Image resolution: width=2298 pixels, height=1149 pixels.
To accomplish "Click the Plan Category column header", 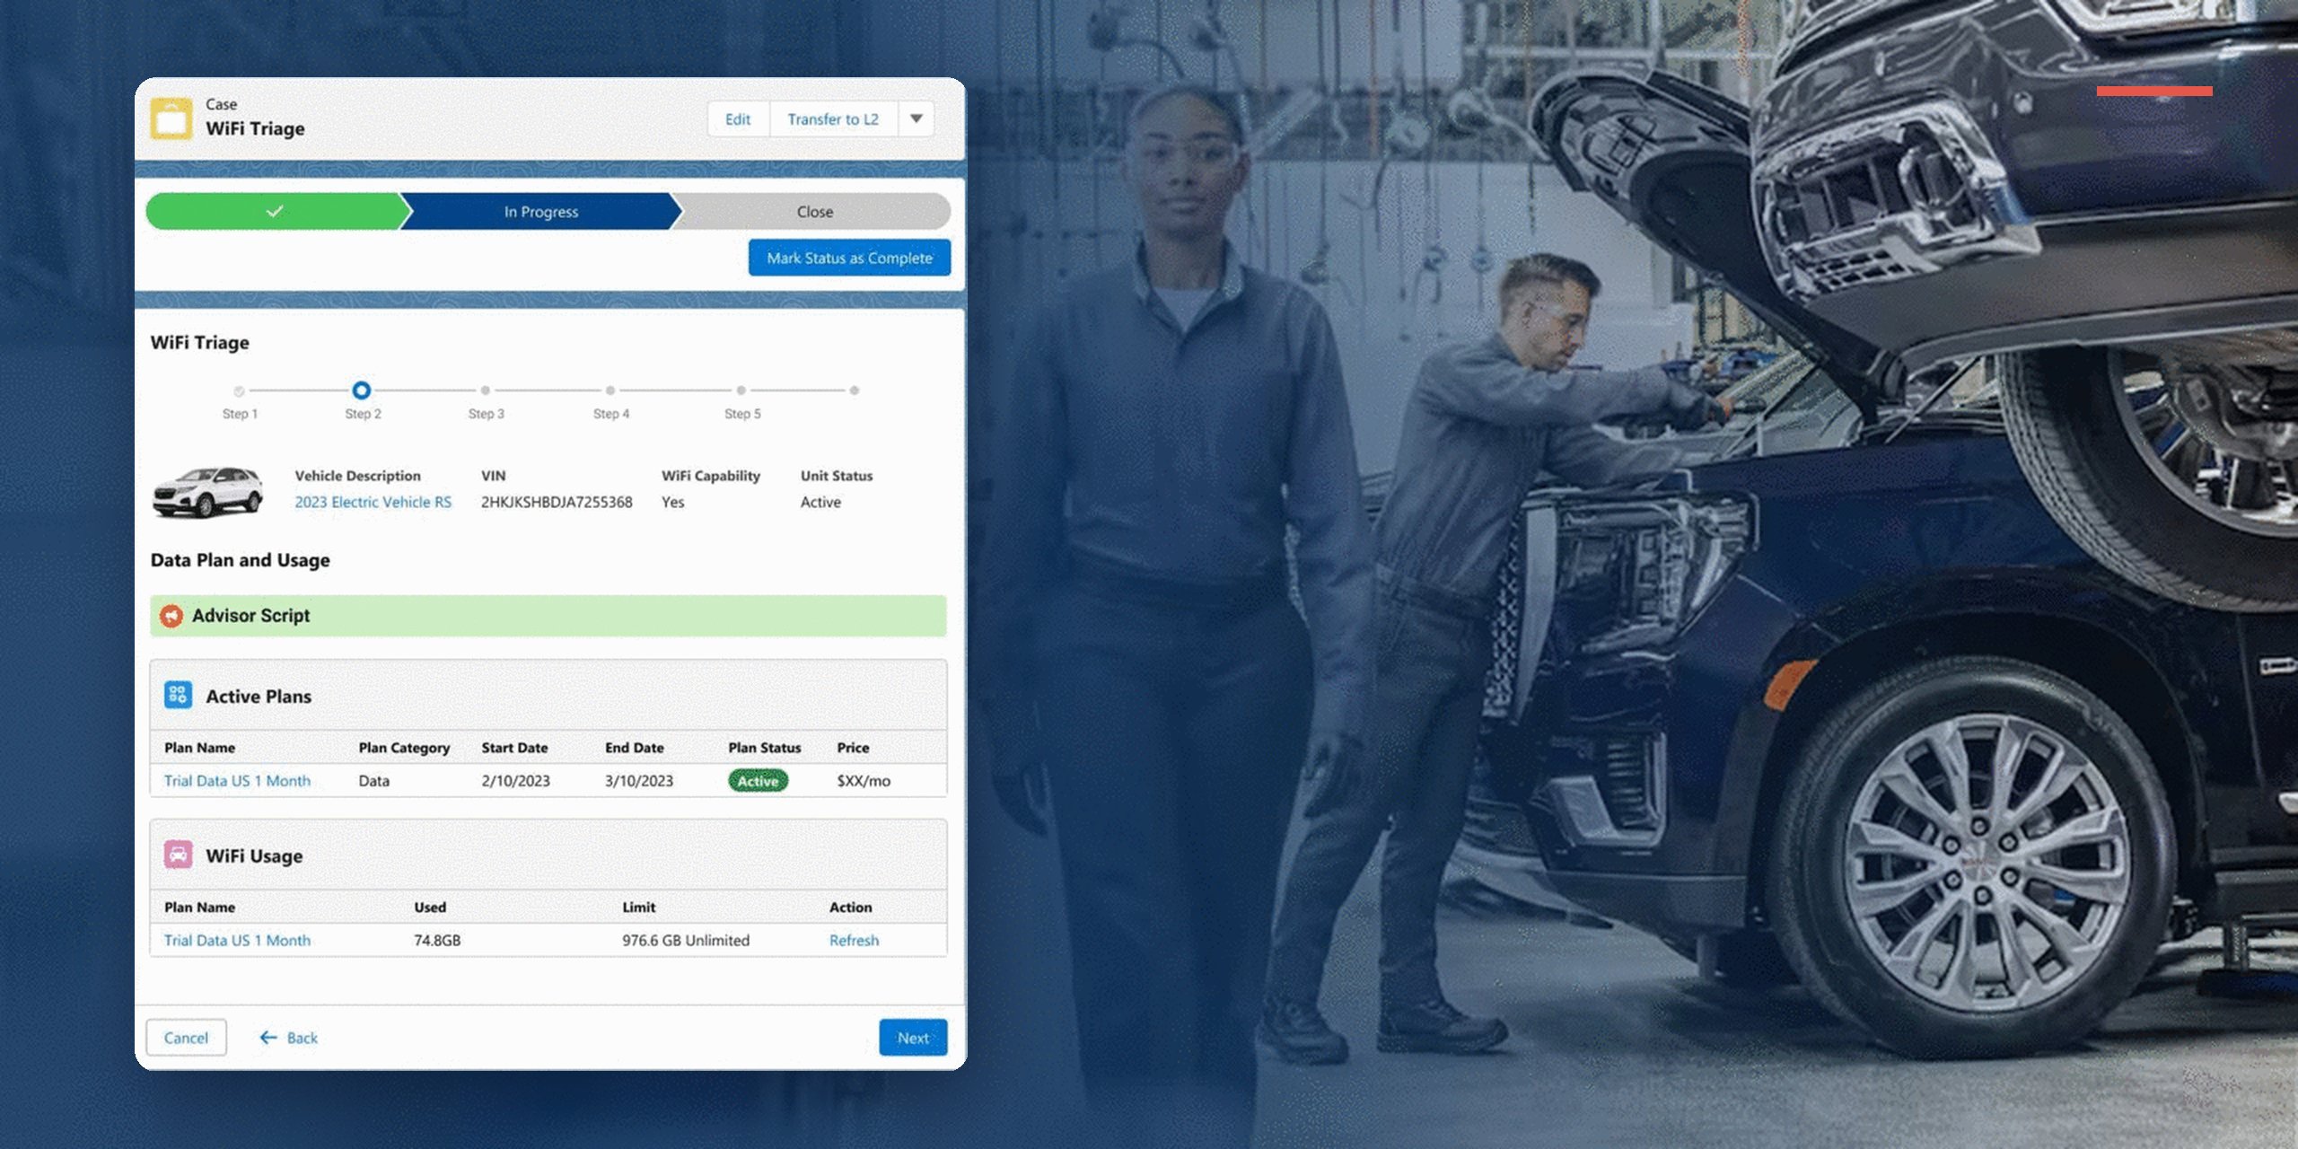I will [x=404, y=748].
